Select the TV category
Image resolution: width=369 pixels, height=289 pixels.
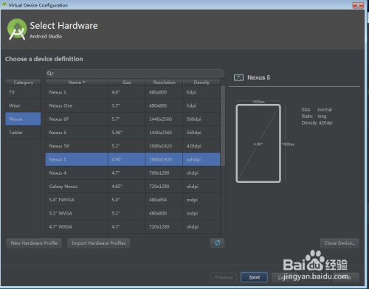[23, 92]
